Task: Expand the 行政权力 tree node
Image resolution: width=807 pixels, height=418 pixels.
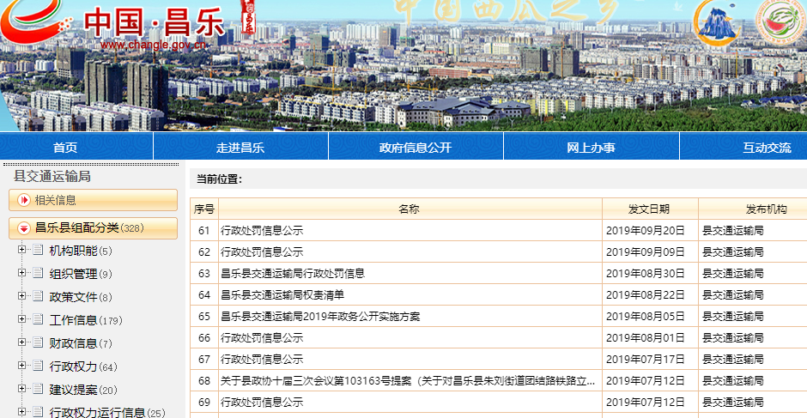Action: (x=21, y=367)
